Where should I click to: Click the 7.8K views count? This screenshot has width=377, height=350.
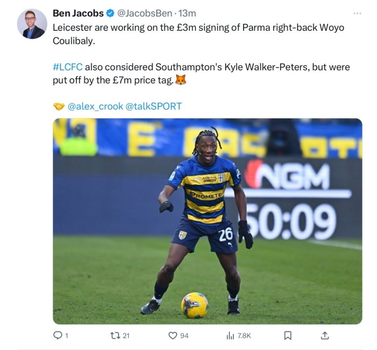244,336
